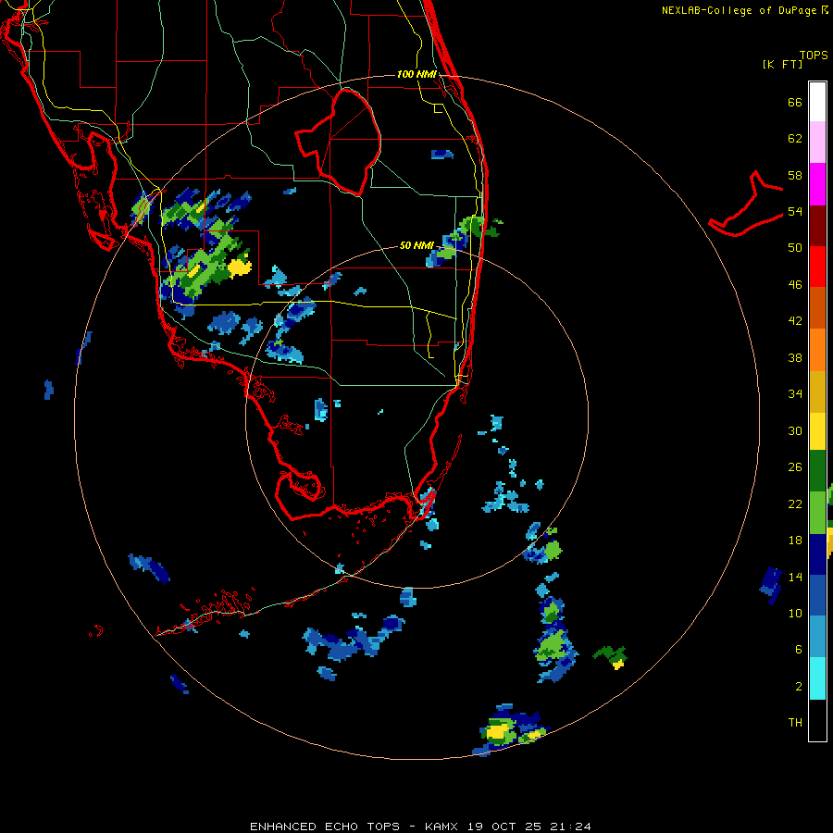Select the cyan legend swatch

[817, 678]
